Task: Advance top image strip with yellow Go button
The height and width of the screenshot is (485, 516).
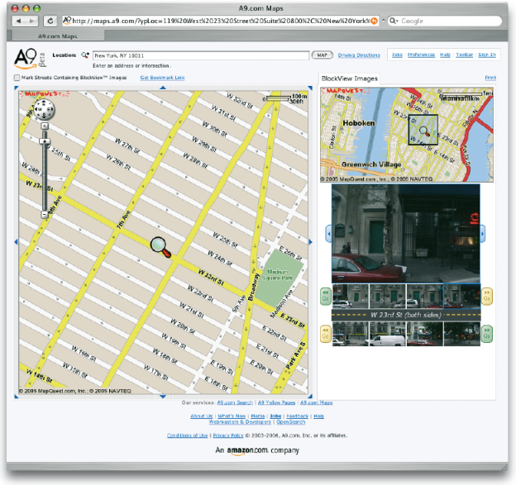Action: (x=487, y=297)
